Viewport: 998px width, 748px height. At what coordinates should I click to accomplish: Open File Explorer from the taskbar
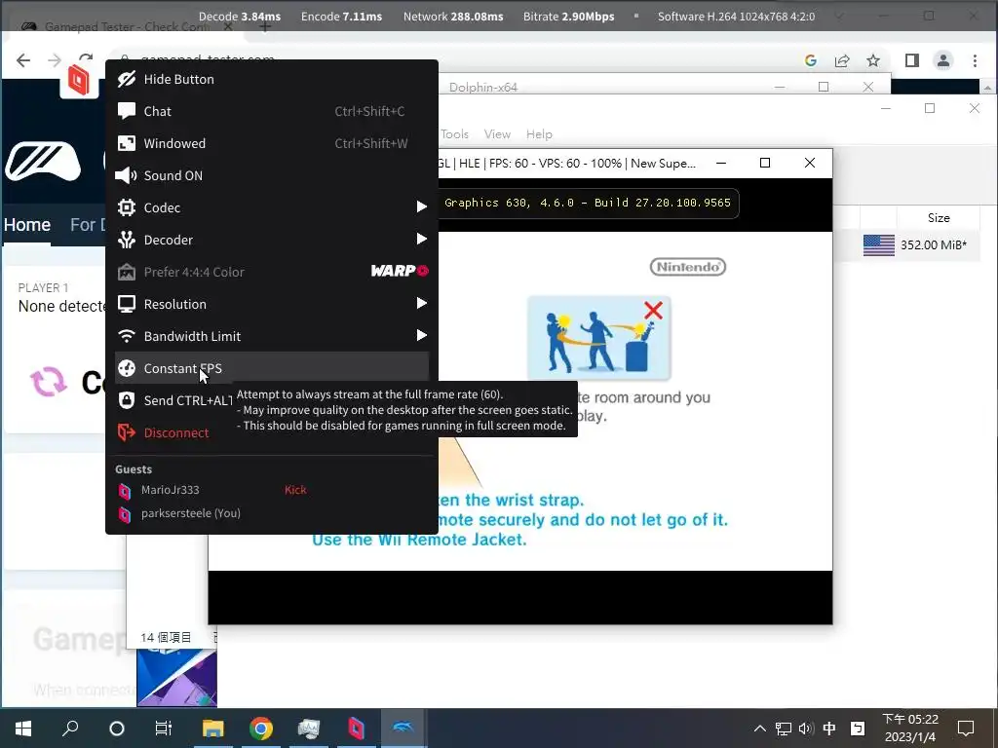(213, 729)
